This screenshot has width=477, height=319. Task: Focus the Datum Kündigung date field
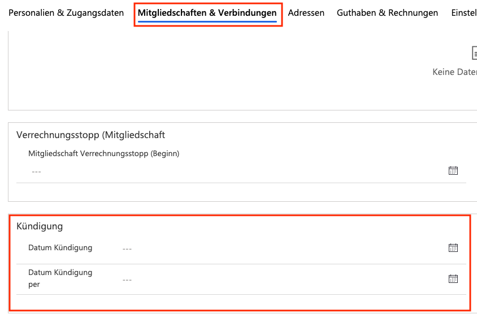point(271,248)
